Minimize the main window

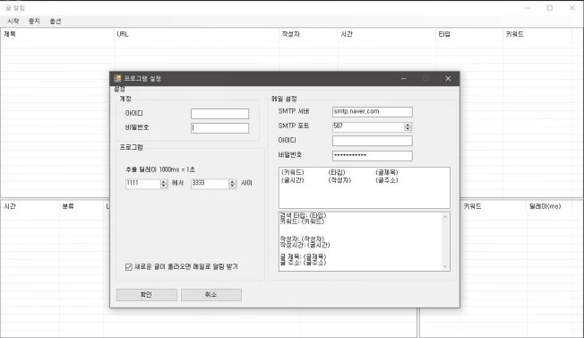pos(528,8)
